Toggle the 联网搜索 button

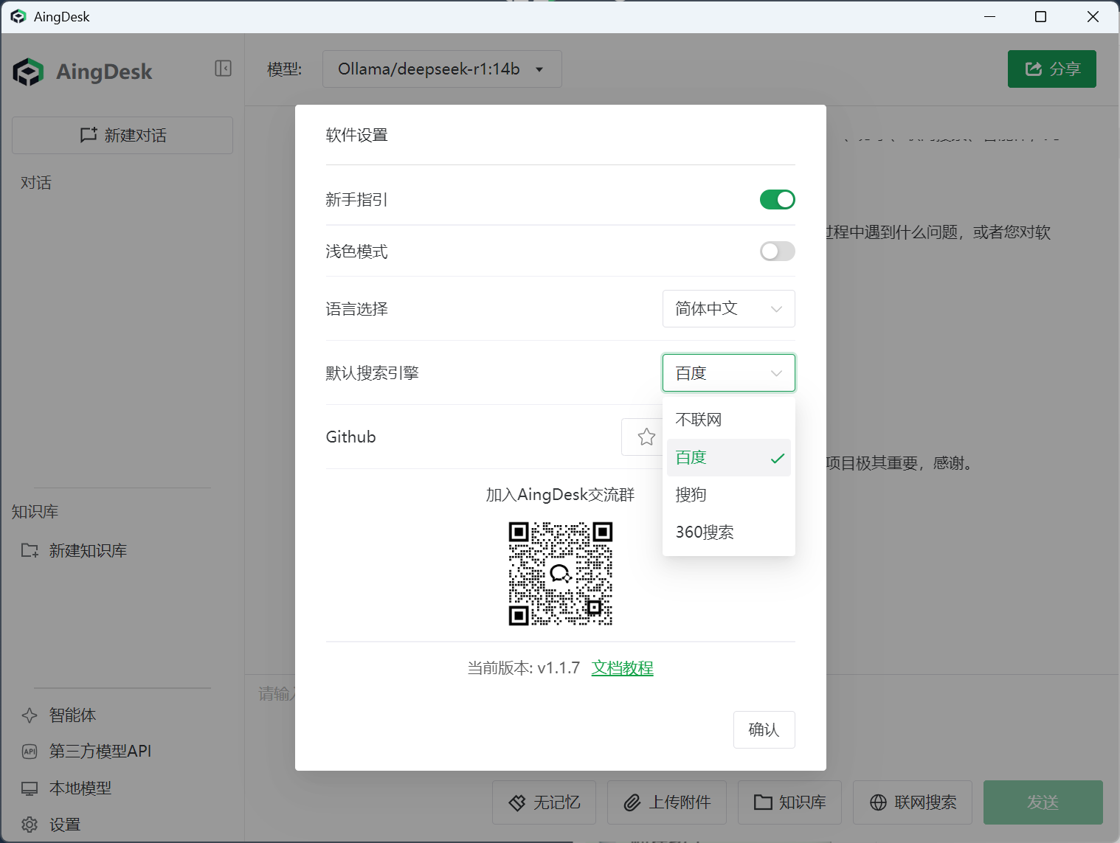coord(913,802)
